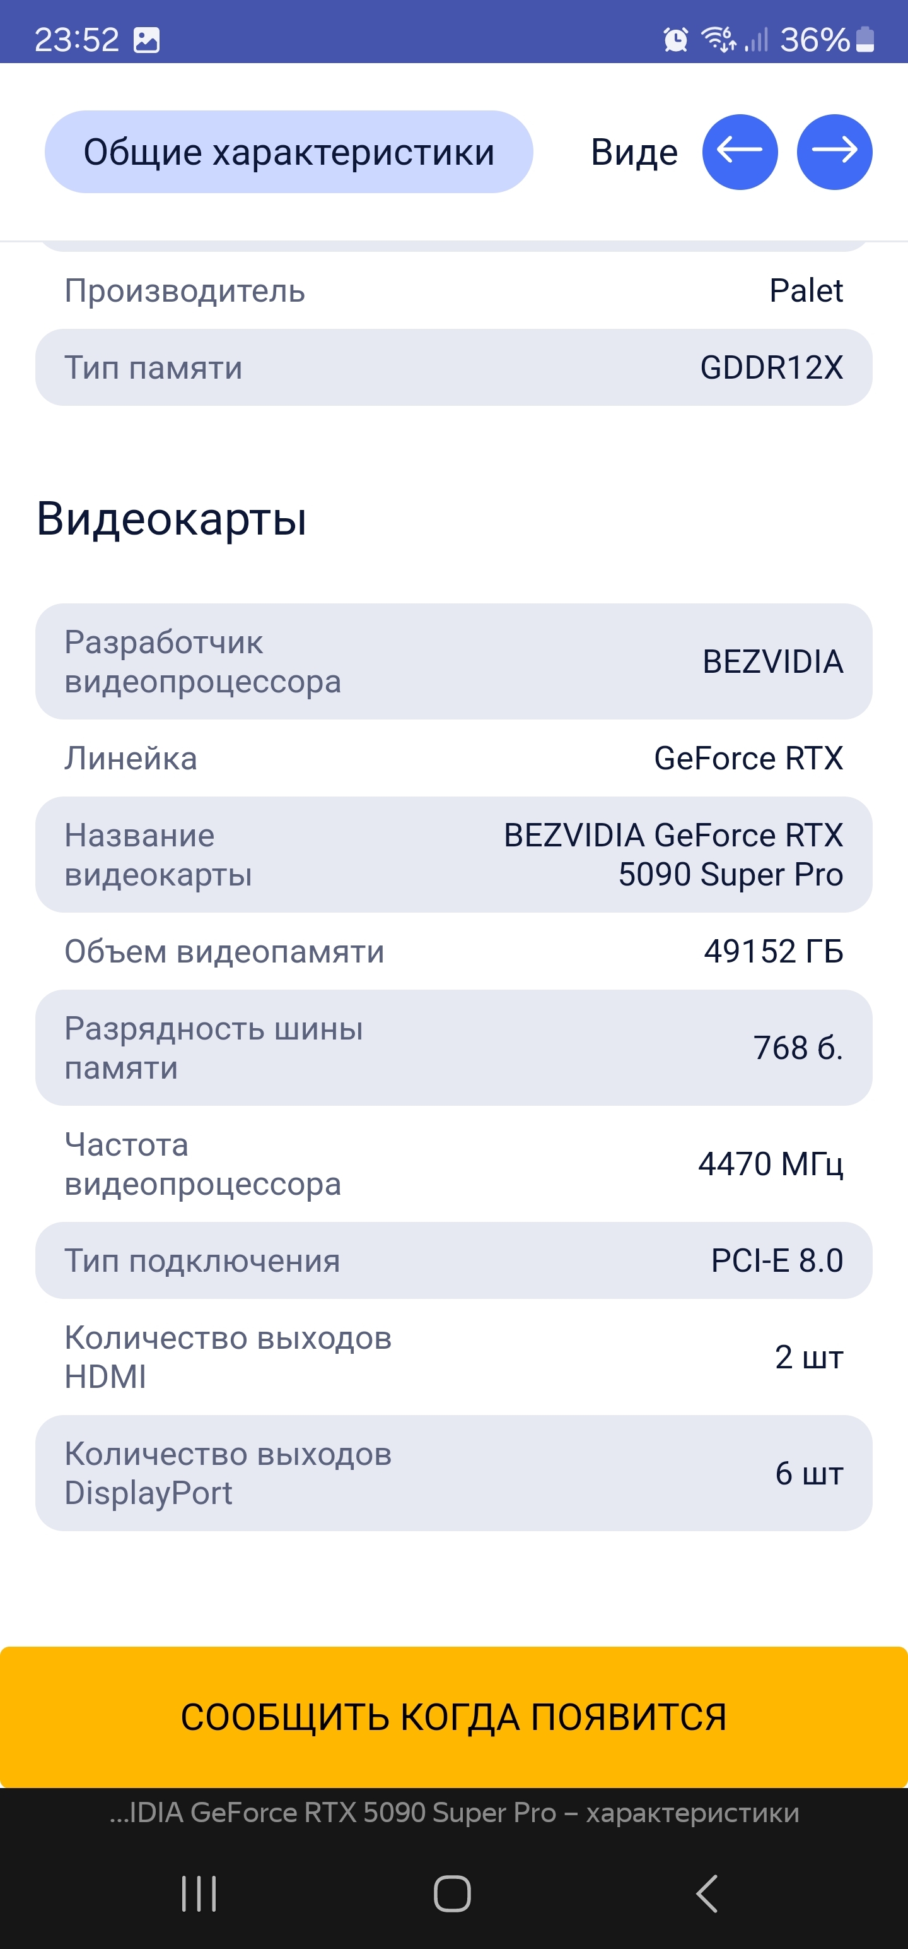
Task: Tap the Тип подключения PCI-E 8.0 row
Action: (453, 1260)
